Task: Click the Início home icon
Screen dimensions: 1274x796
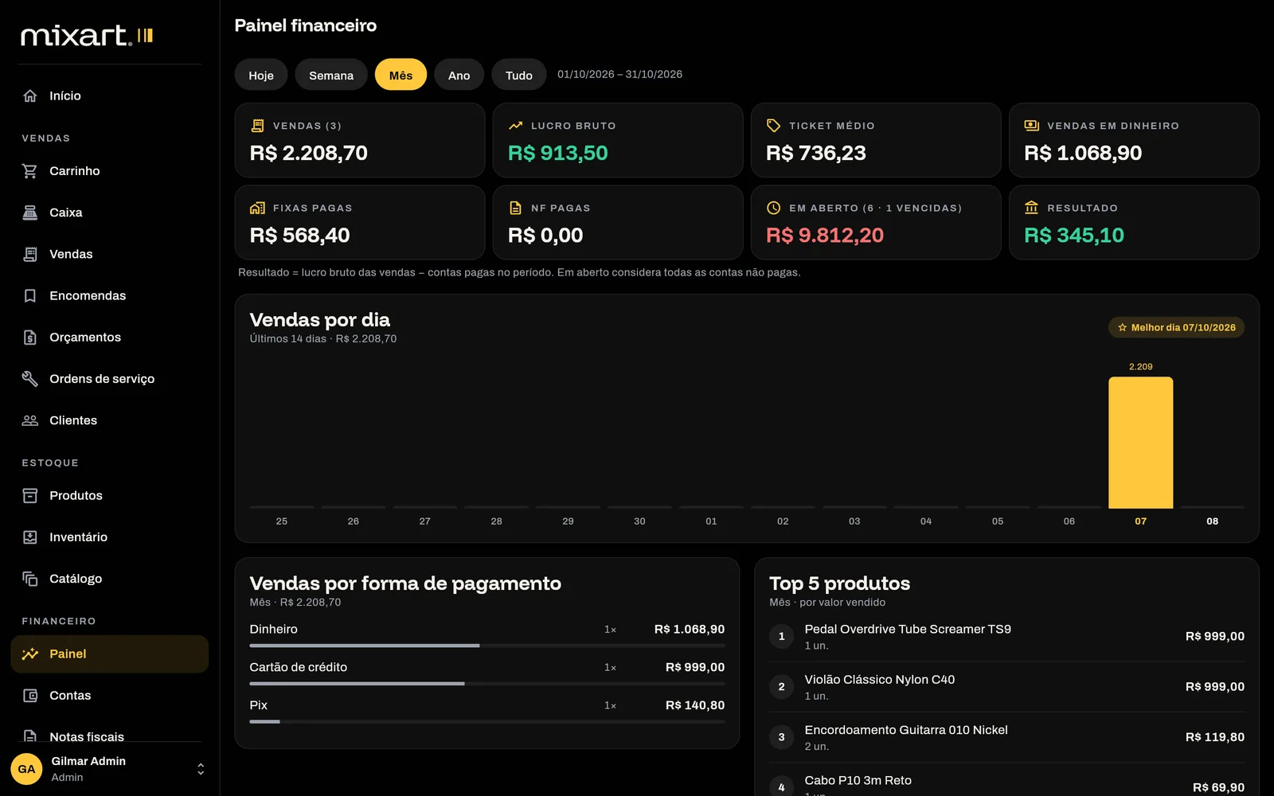Action: coord(30,96)
